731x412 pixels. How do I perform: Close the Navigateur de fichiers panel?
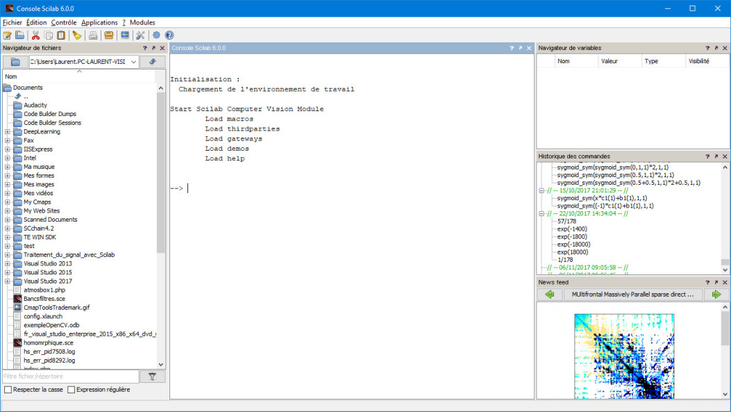click(162, 48)
